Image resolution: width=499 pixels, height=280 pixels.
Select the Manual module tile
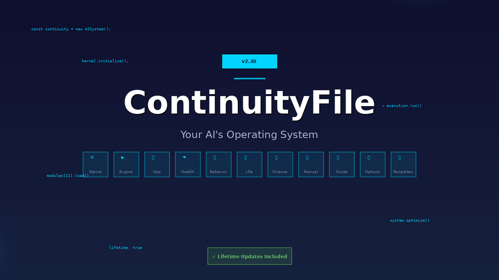click(x=311, y=165)
